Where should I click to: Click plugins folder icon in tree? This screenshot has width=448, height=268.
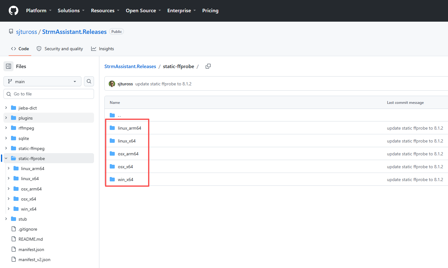point(14,118)
